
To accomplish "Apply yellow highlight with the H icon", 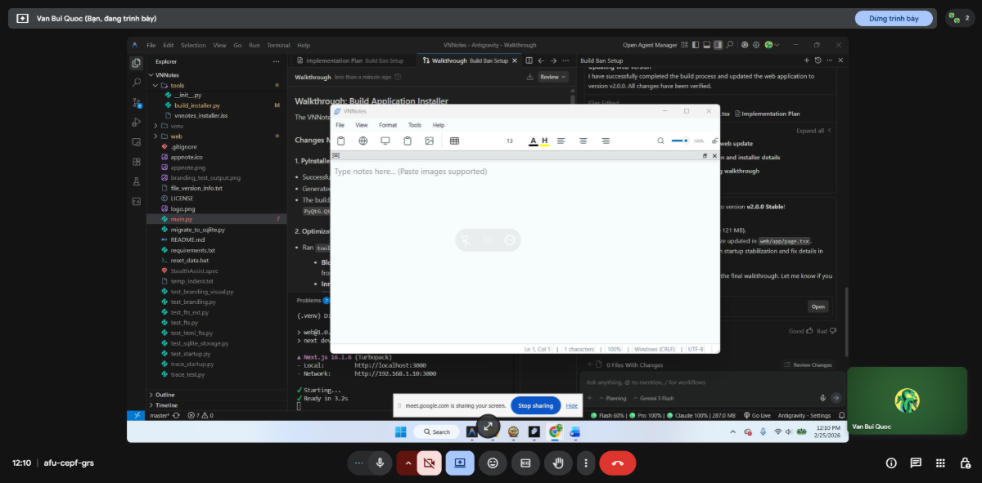I will tap(543, 141).
